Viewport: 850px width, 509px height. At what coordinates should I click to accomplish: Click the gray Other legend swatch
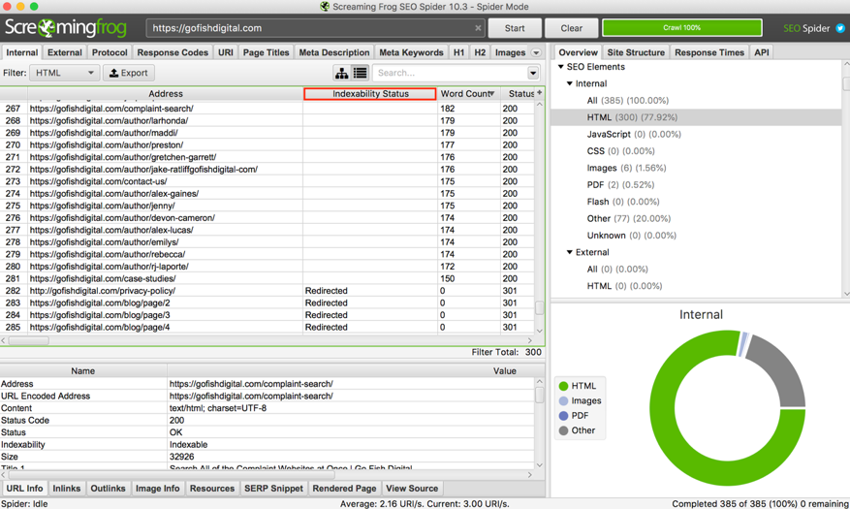(563, 430)
